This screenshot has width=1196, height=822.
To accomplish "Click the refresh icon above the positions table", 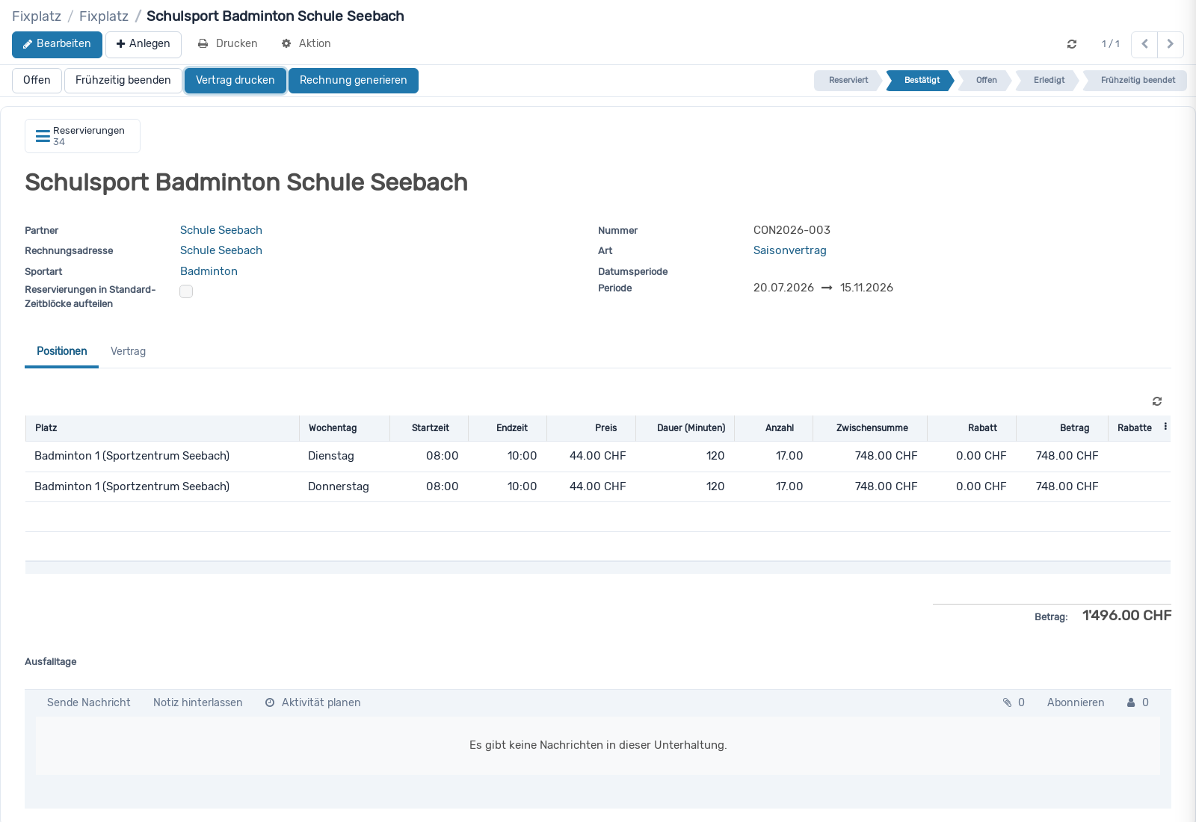I will tap(1157, 401).
